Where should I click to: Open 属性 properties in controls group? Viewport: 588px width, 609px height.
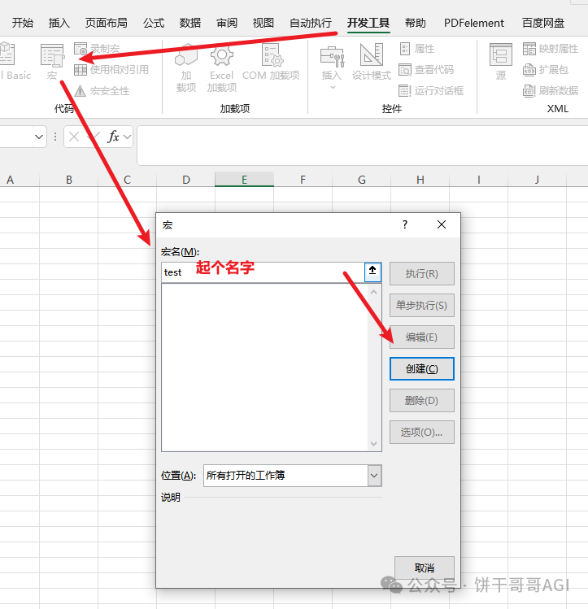tap(416, 49)
